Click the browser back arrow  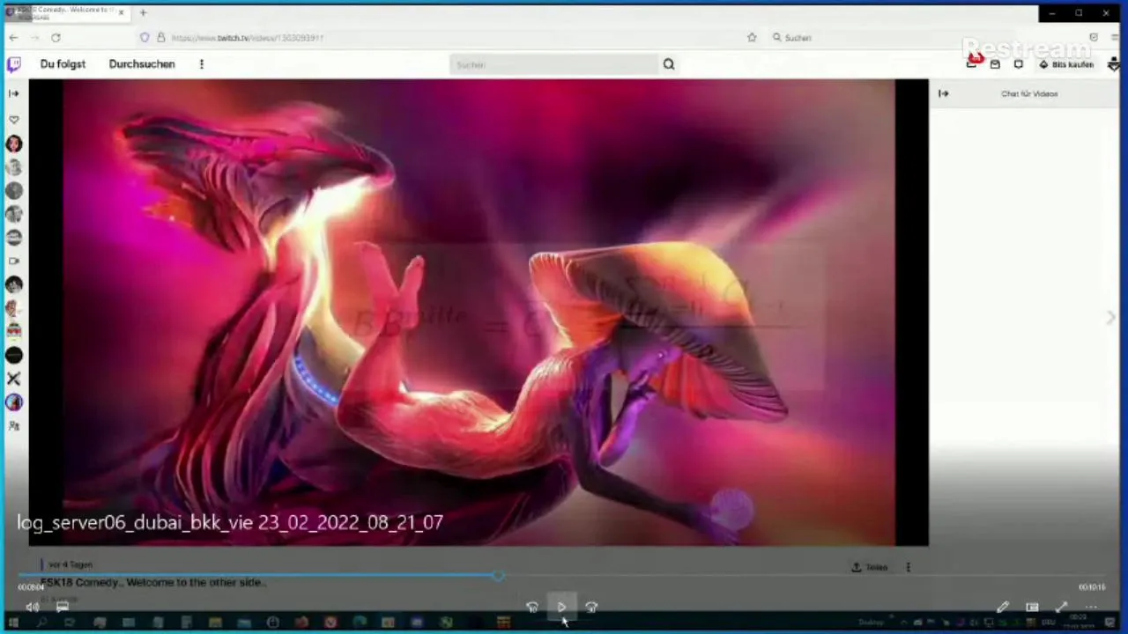pos(13,38)
